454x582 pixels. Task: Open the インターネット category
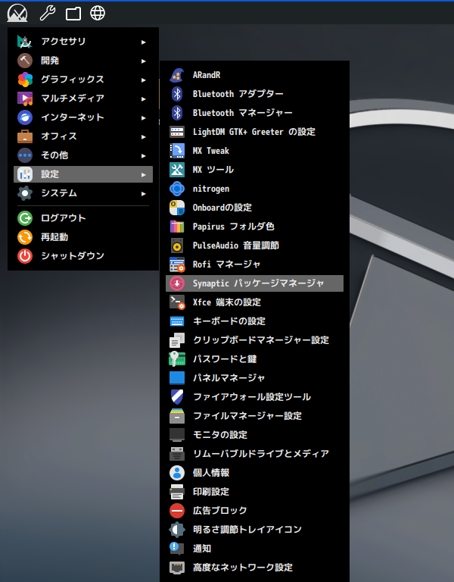[83, 117]
